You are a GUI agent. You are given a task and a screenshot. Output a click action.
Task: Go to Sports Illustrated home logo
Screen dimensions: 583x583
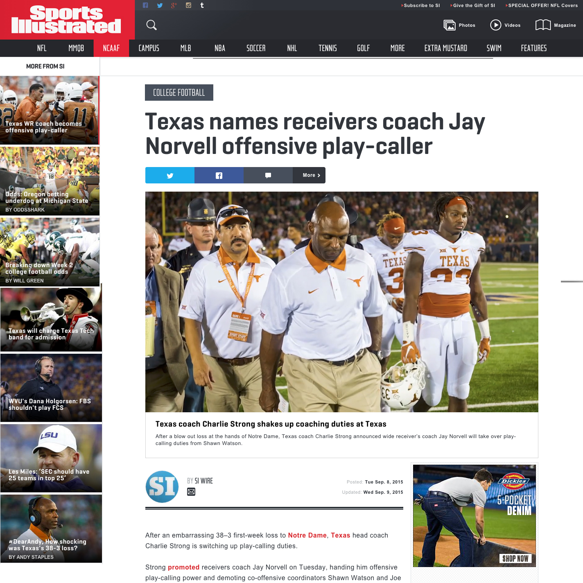66,20
